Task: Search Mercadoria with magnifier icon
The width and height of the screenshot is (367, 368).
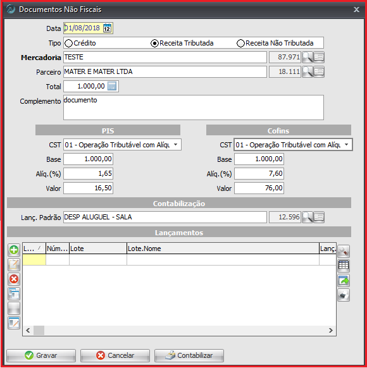Action: point(308,58)
